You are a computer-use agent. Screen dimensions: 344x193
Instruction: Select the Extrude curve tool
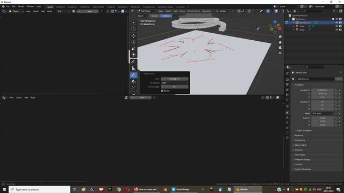pyautogui.click(x=133, y=88)
